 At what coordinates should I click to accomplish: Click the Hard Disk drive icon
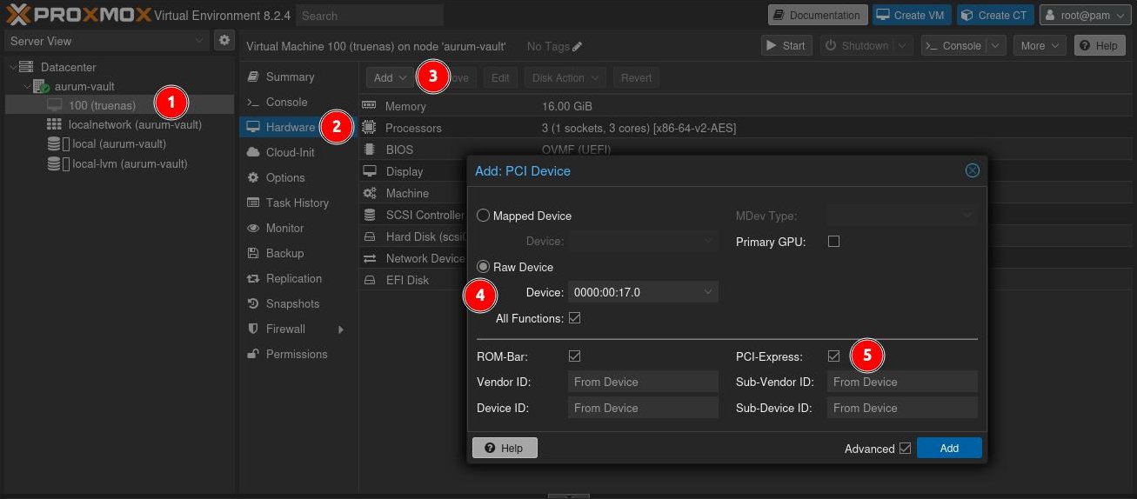(370, 236)
